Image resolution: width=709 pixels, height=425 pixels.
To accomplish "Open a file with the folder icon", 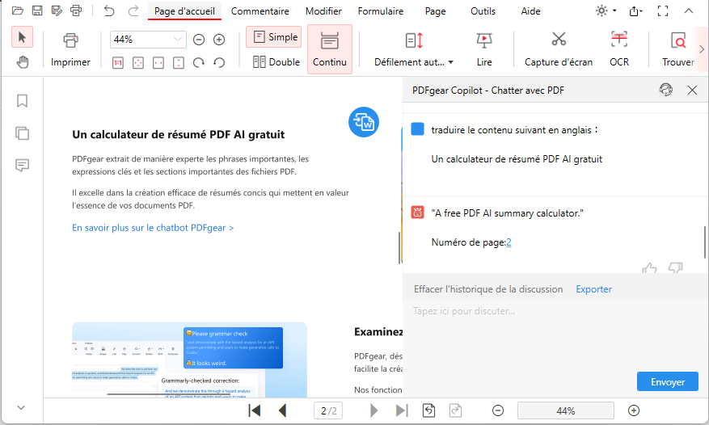I will click(x=18, y=11).
